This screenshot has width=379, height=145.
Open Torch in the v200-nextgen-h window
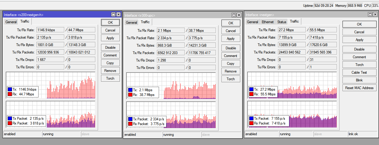(x=110, y=78)
